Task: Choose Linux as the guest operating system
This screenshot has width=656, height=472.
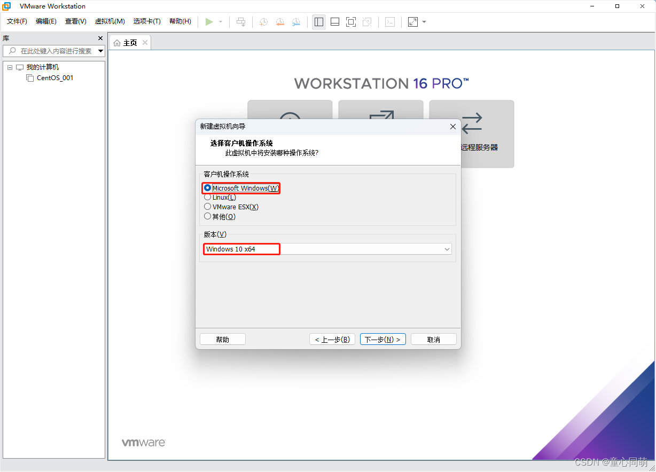Action: point(207,197)
